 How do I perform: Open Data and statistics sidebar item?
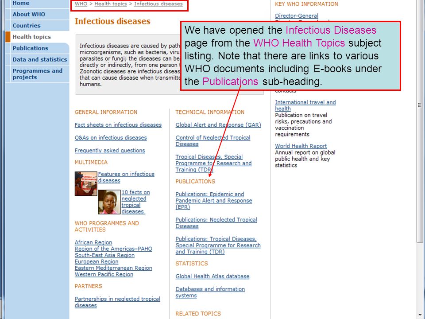[40, 60]
